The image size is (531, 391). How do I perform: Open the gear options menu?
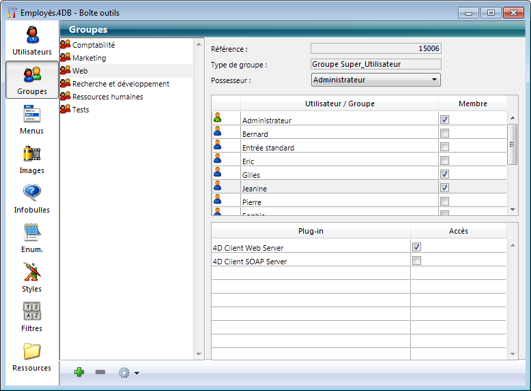point(128,373)
